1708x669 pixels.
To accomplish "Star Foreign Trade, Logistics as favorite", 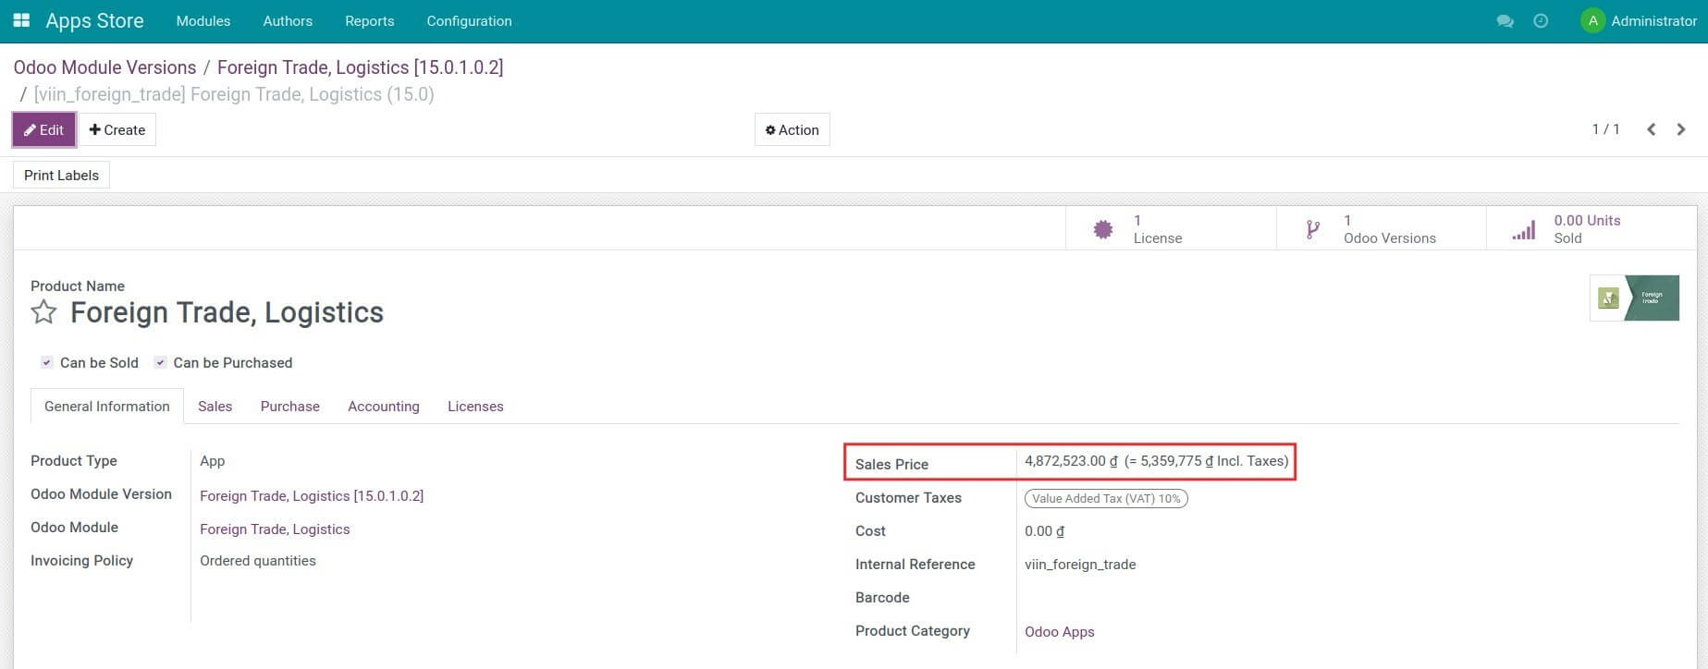I will [43, 312].
